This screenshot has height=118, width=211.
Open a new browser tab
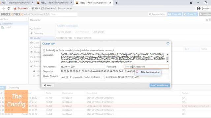click(x=116, y=3)
